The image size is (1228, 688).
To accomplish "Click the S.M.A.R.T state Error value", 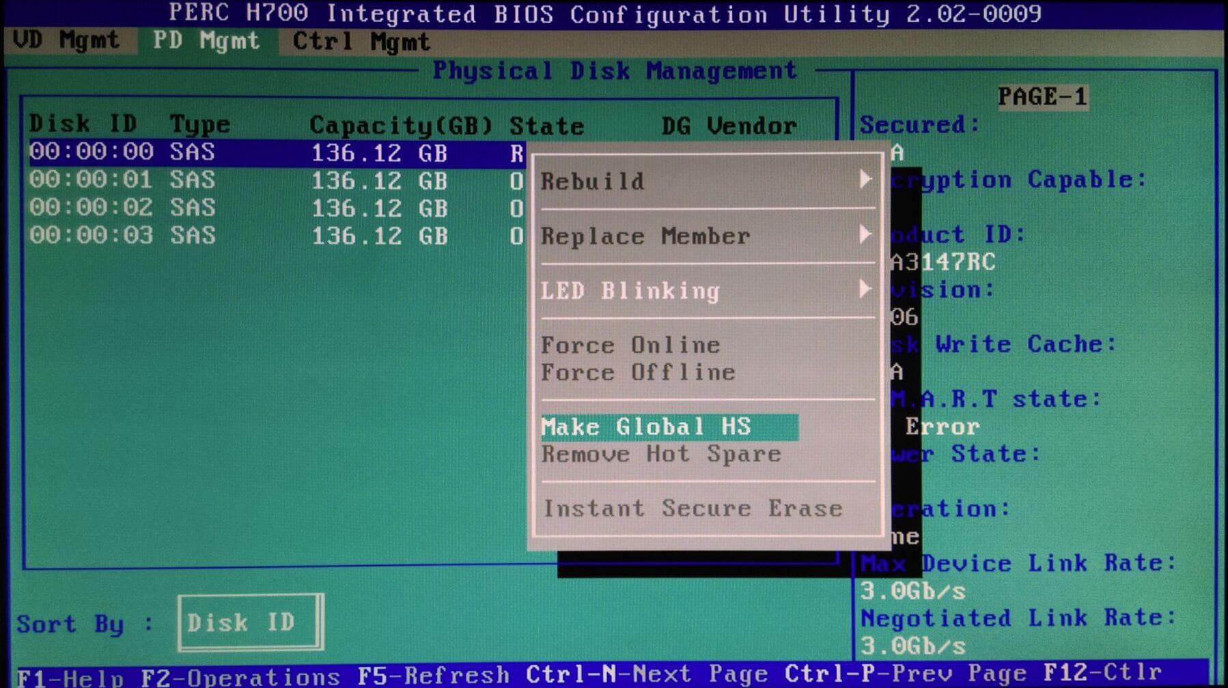I will click(943, 427).
